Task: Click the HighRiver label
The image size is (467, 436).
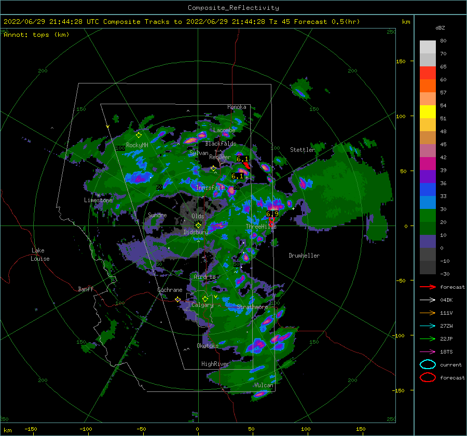Action: [x=215, y=364]
